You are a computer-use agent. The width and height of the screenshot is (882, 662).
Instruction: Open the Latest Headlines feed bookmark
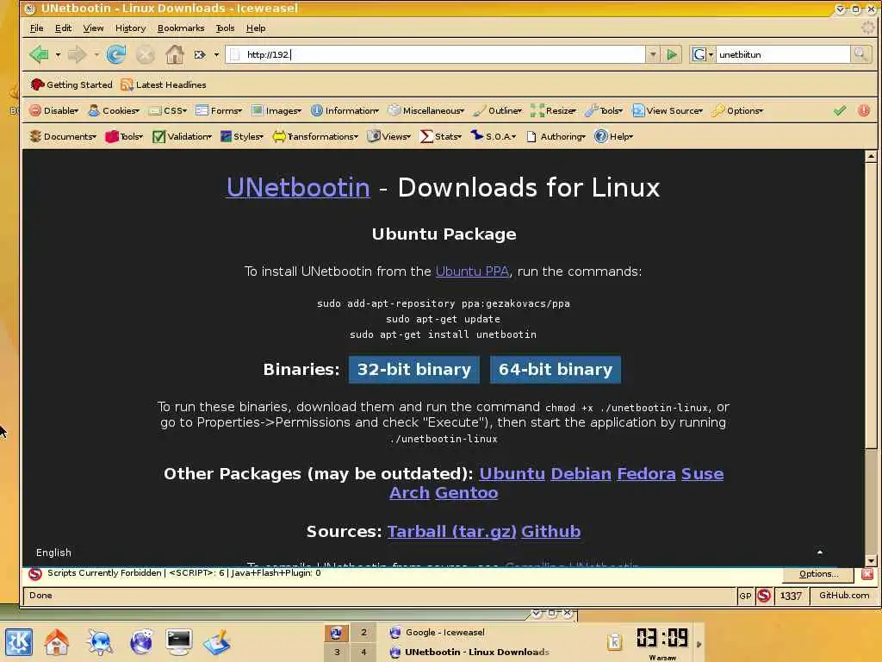164,84
